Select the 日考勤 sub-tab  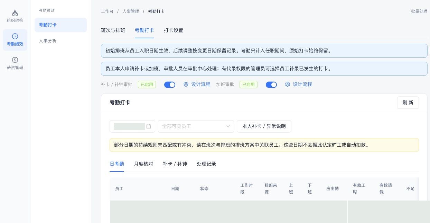[x=117, y=164]
